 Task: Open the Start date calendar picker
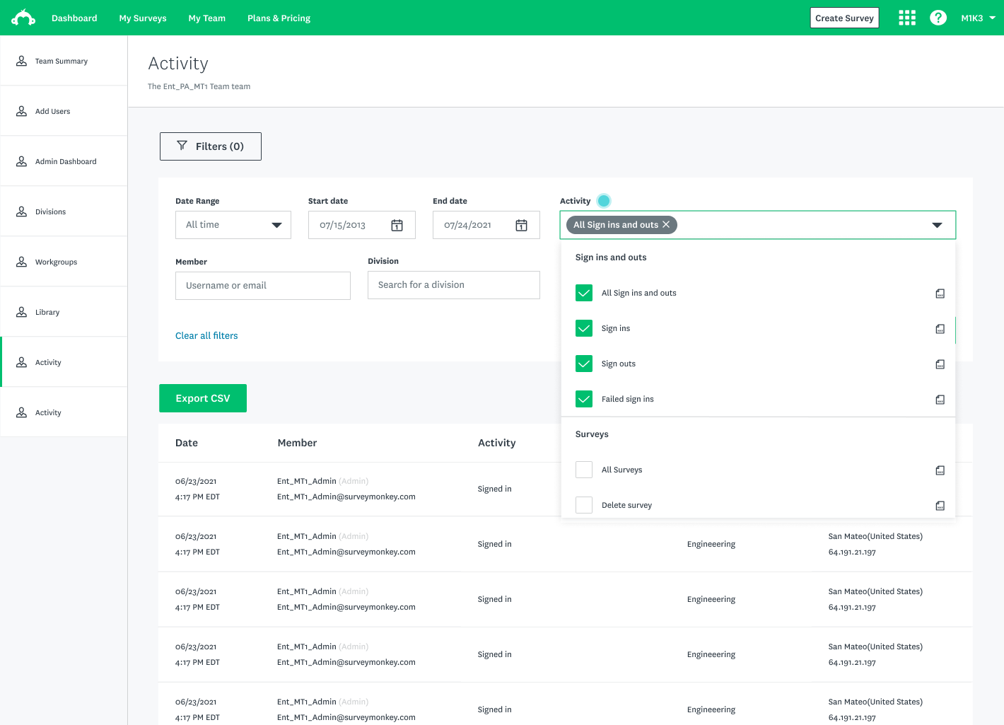(397, 225)
